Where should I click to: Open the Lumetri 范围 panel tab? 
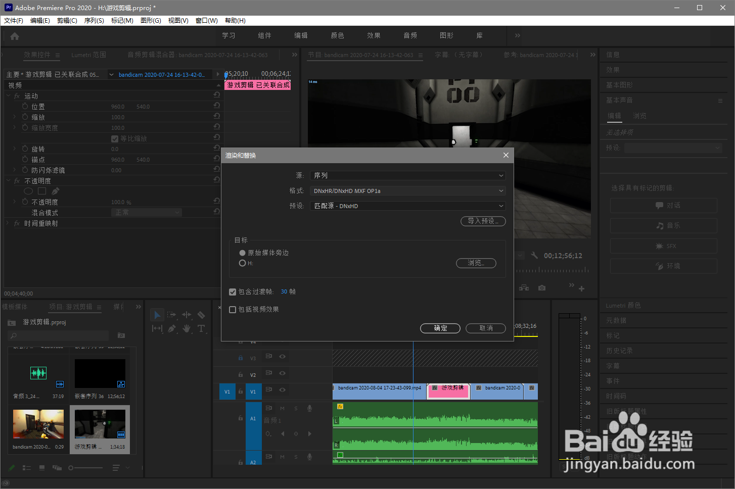88,55
